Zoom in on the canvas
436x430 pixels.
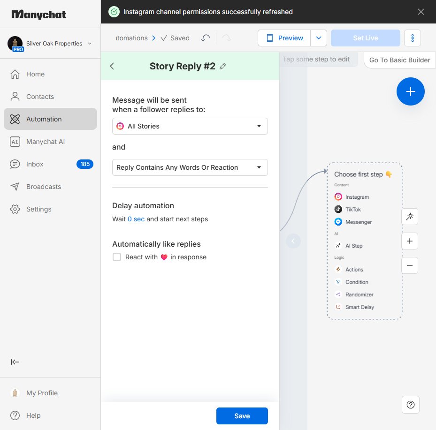tap(410, 241)
